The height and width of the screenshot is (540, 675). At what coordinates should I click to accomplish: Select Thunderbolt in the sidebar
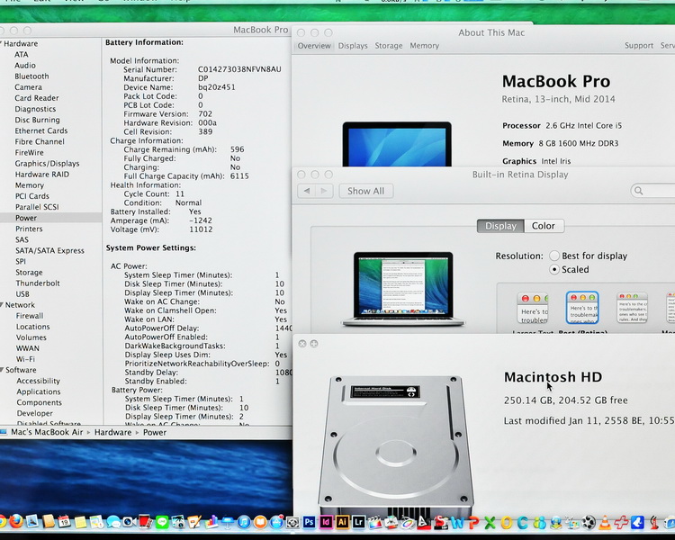[38, 283]
